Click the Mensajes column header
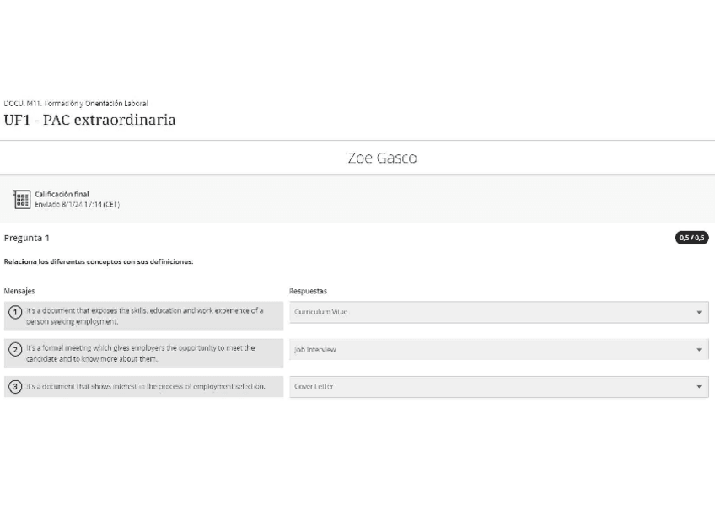Viewport: 715px width, 505px height. pos(19,291)
